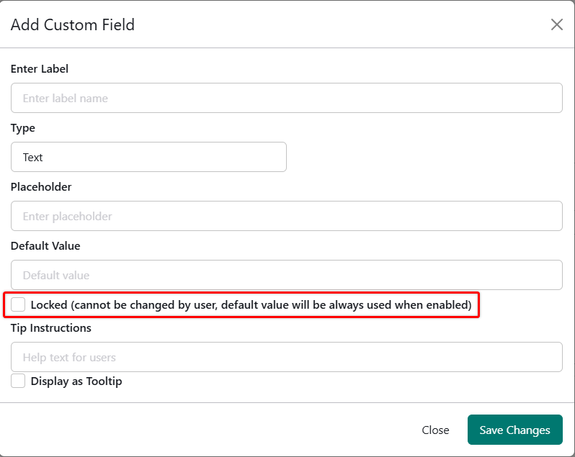Click the word Locked beside the checkbox
Screen dimensions: 575x457
coord(49,305)
